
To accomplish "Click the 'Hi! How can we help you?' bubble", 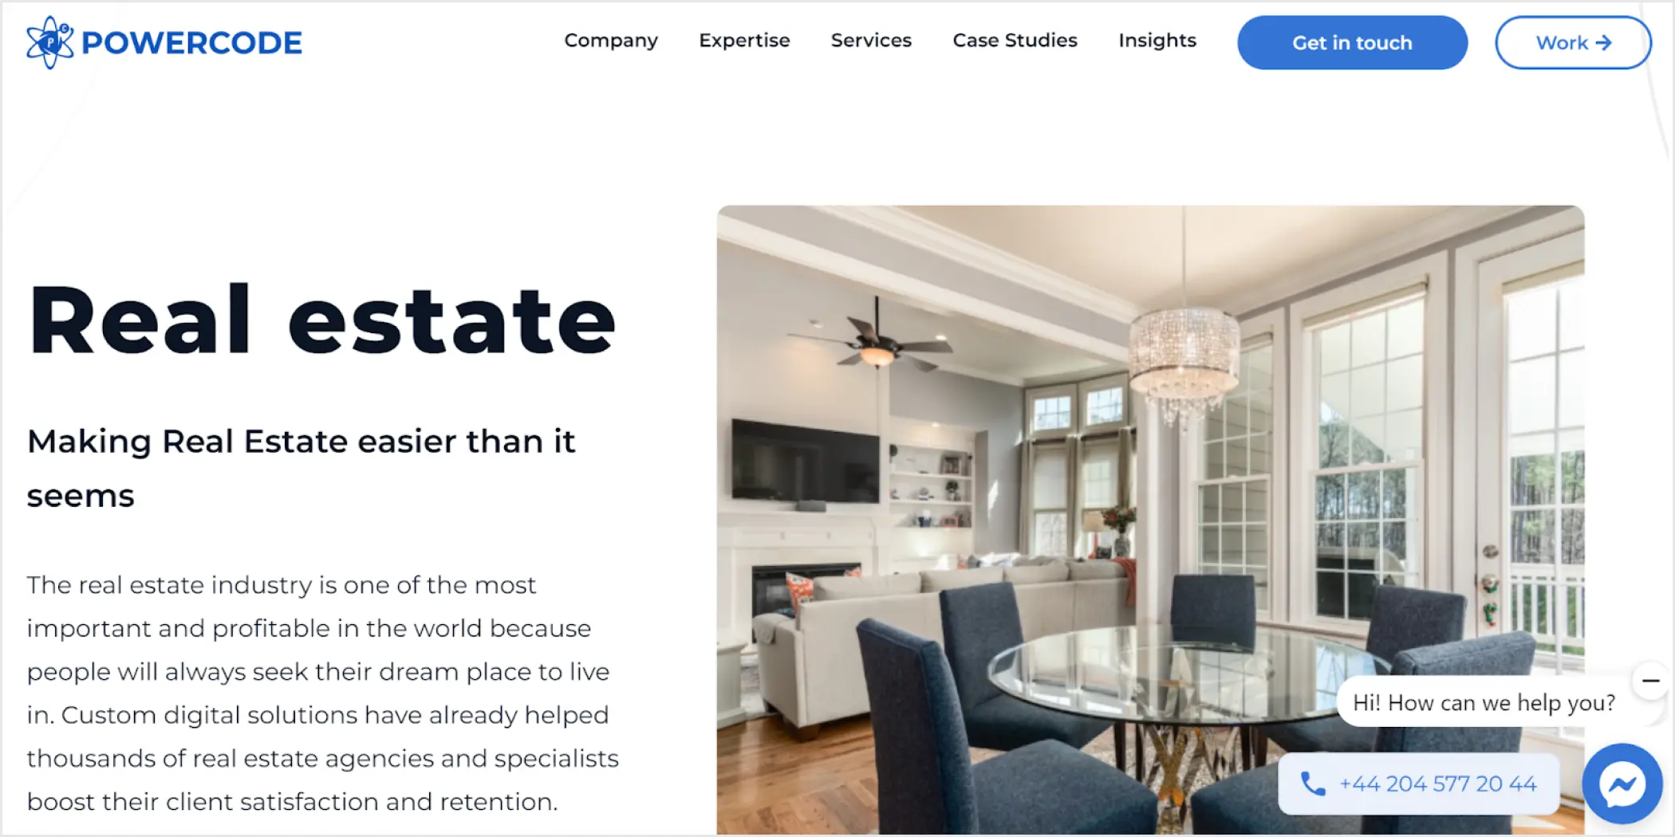I will coord(1484,702).
